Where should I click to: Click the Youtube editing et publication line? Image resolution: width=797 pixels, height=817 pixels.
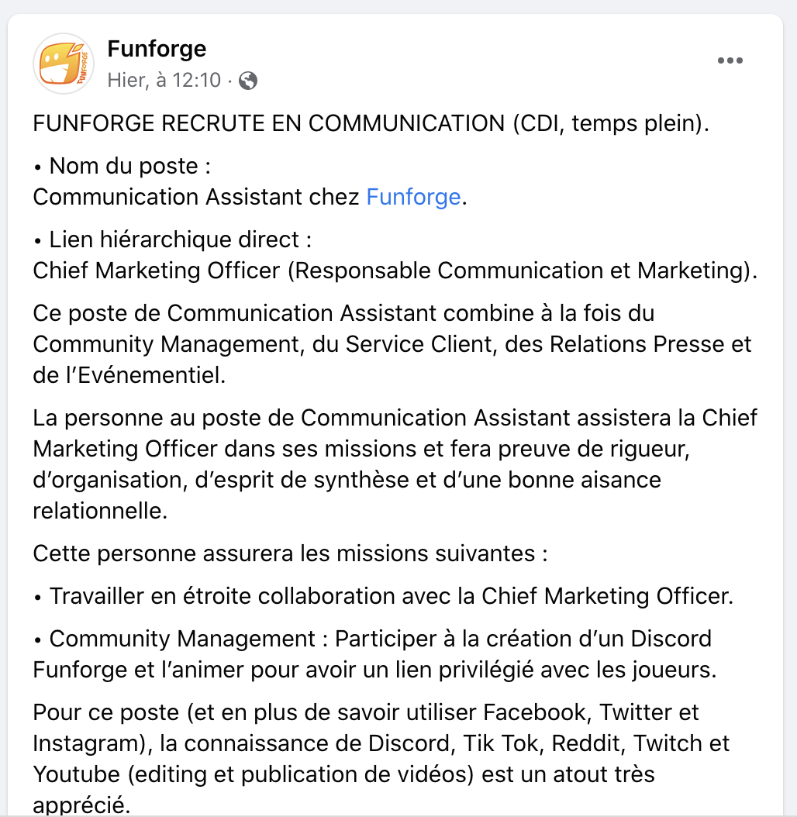(344, 774)
